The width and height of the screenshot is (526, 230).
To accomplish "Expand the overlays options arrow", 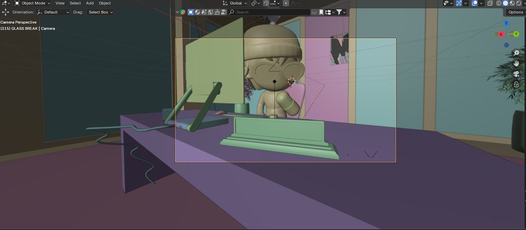I will (x=481, y=3).
